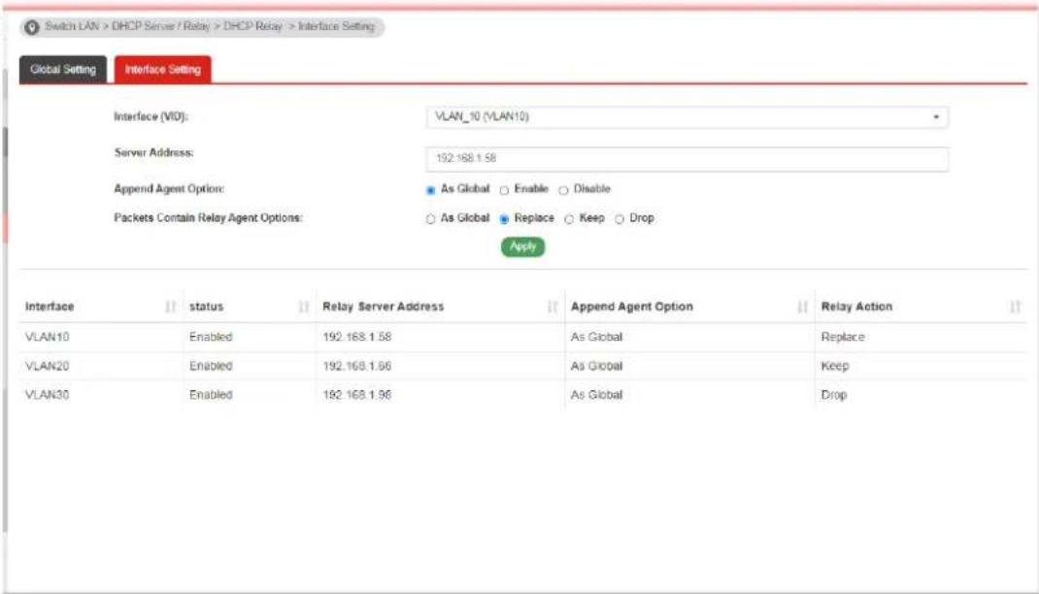Click the status column header

click(206, 307)
